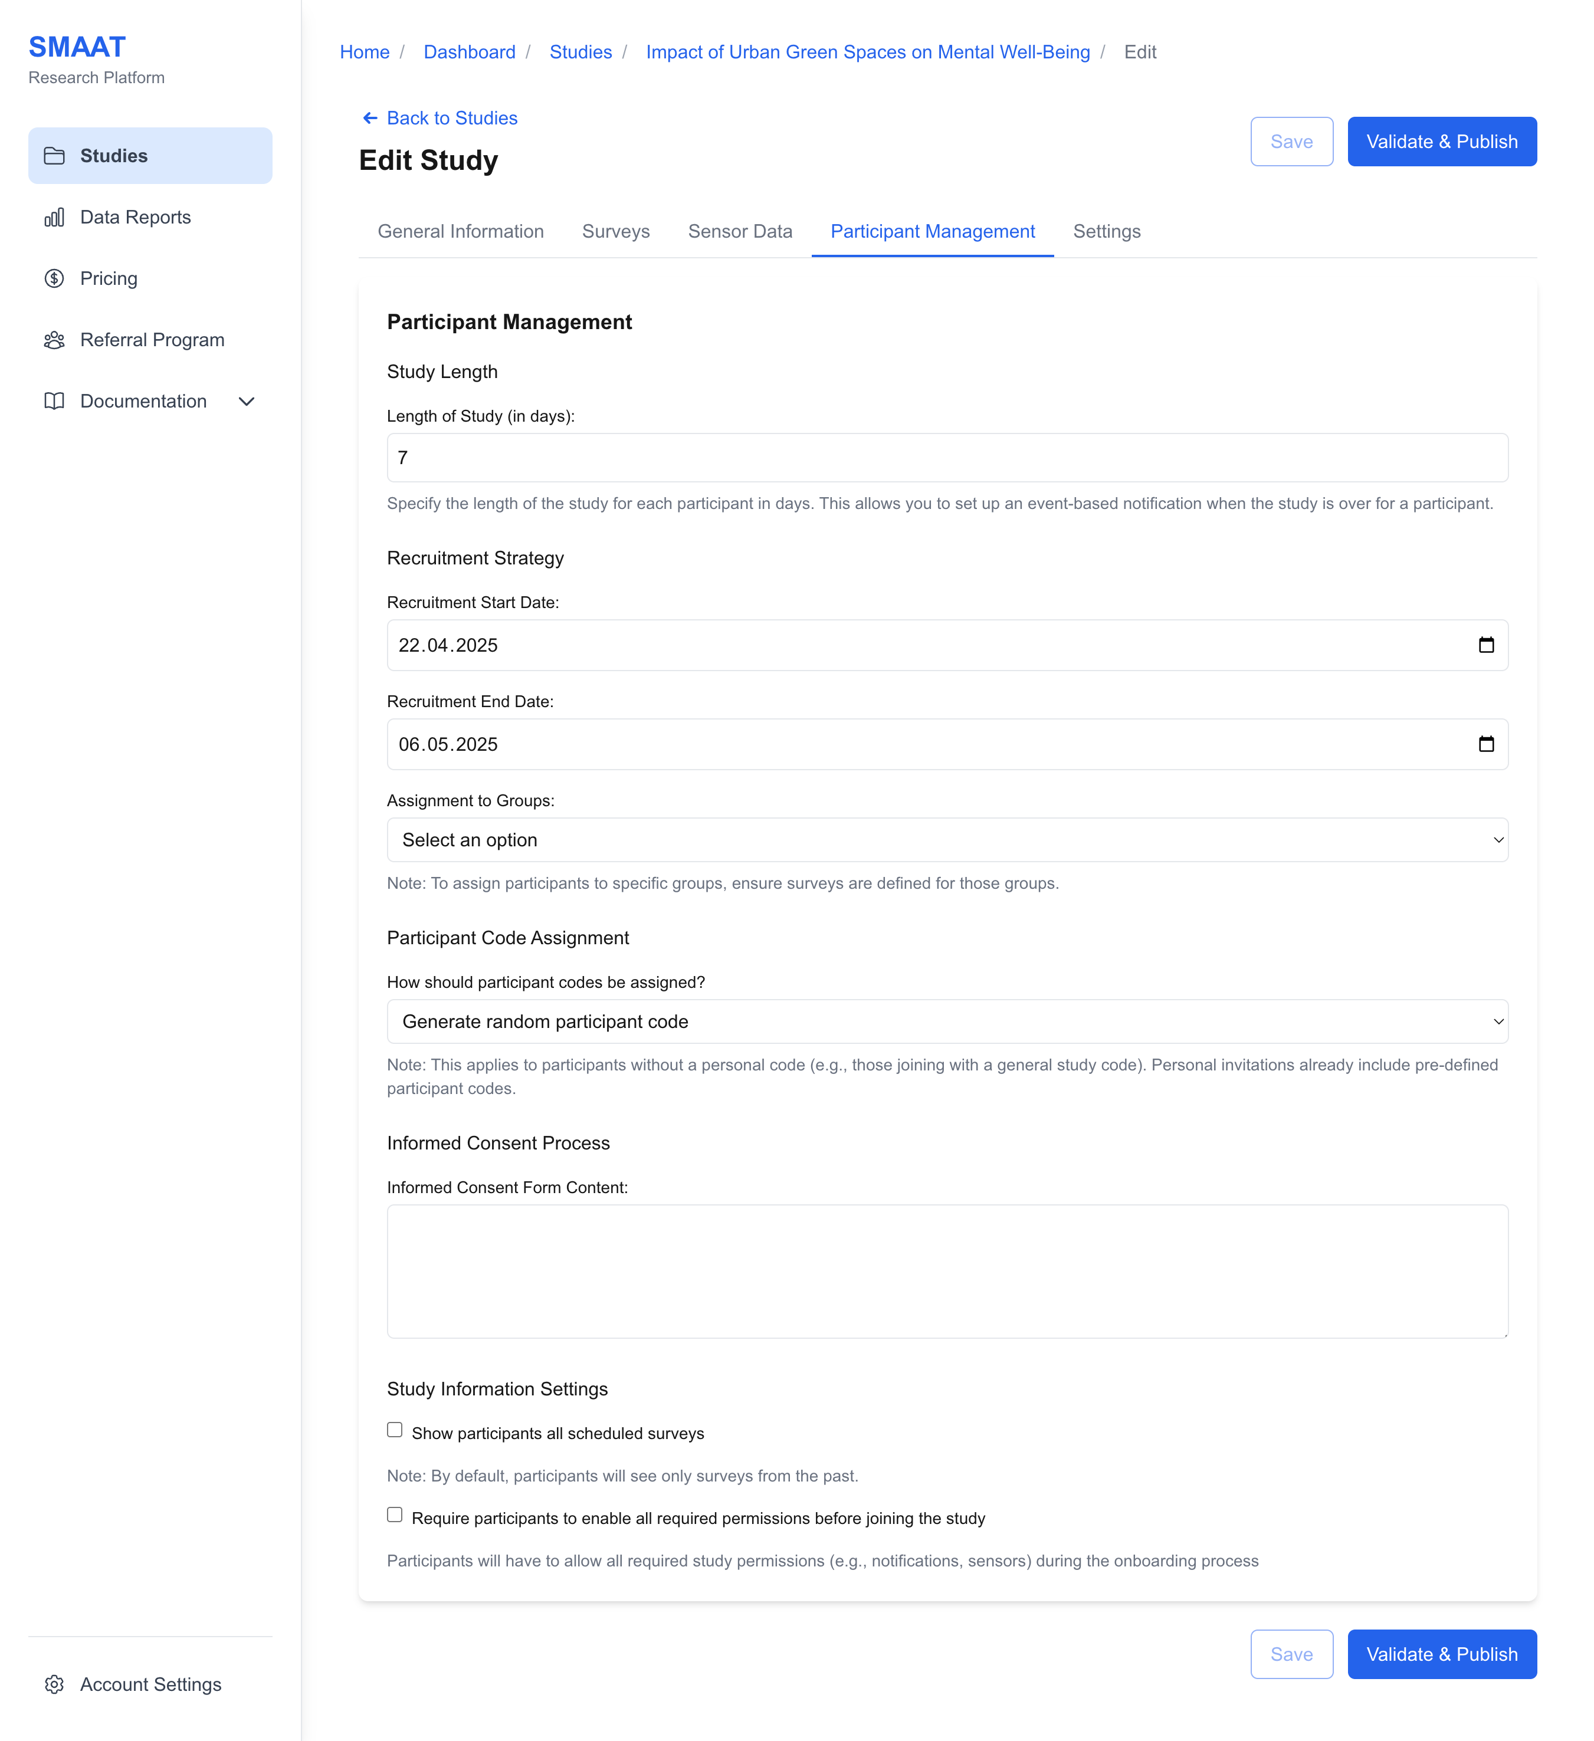Check require participants to enable all permissions
The image size is (1594, 1741).
click(395, 1514)
